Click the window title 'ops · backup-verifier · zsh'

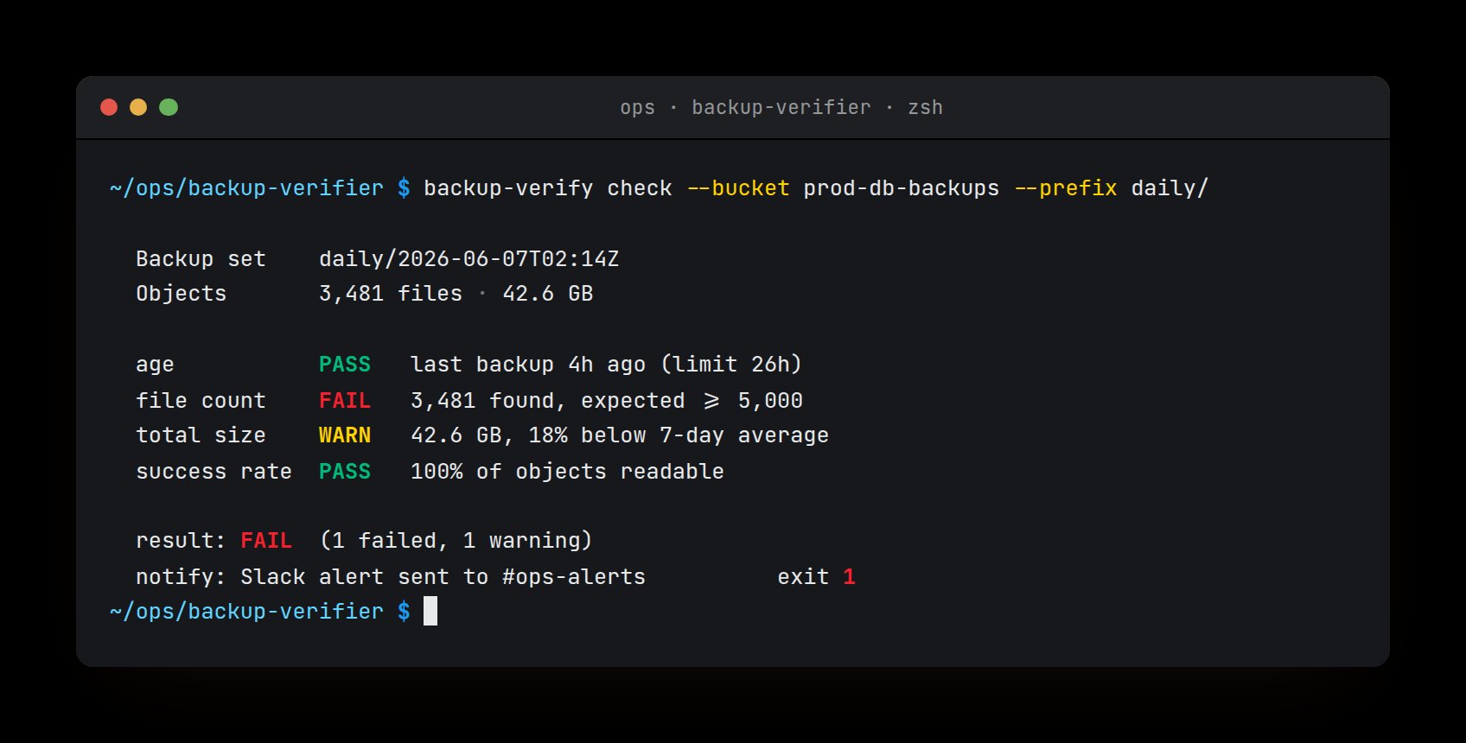tap(781, 107)
